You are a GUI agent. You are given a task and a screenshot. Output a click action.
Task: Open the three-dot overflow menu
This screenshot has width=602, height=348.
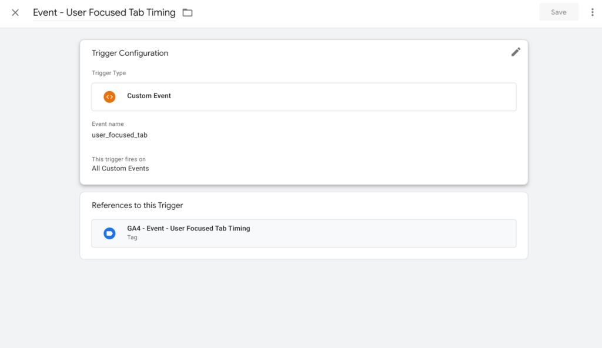pos(592,12)
